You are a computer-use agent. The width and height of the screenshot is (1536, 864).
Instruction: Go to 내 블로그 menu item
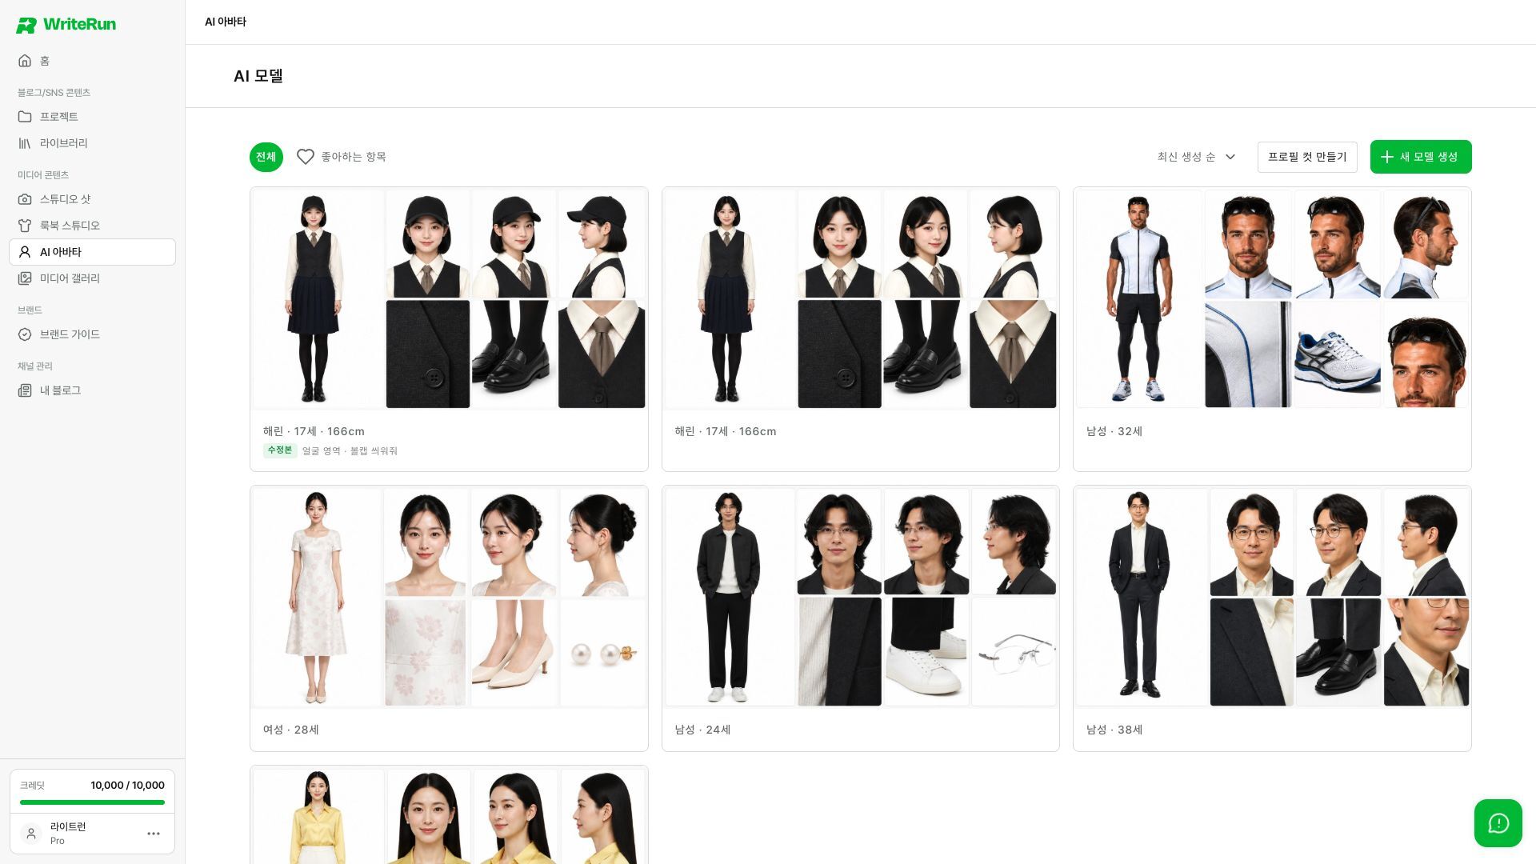pyautogui.click(x=92, y=390)
